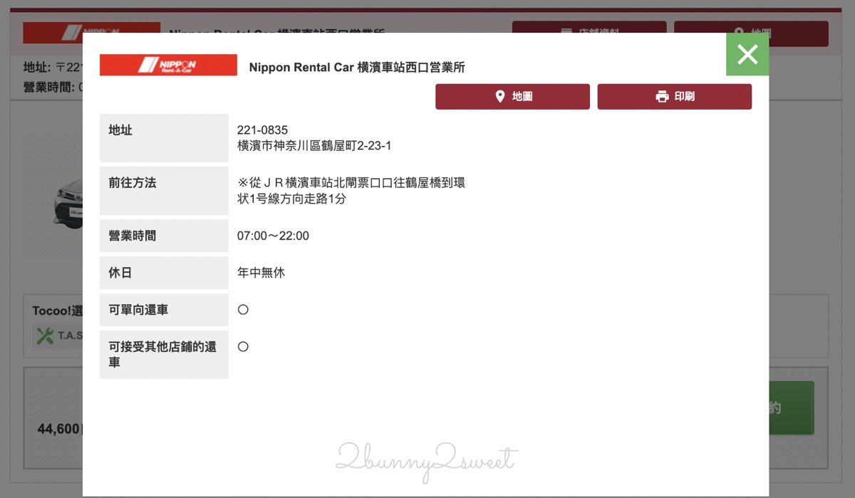Image resolution: width=855 pixels, height=498 pixels.
Task: Click the map pin icon on 地圖 button
Action: pyautogui.click(x=500, y=96)
